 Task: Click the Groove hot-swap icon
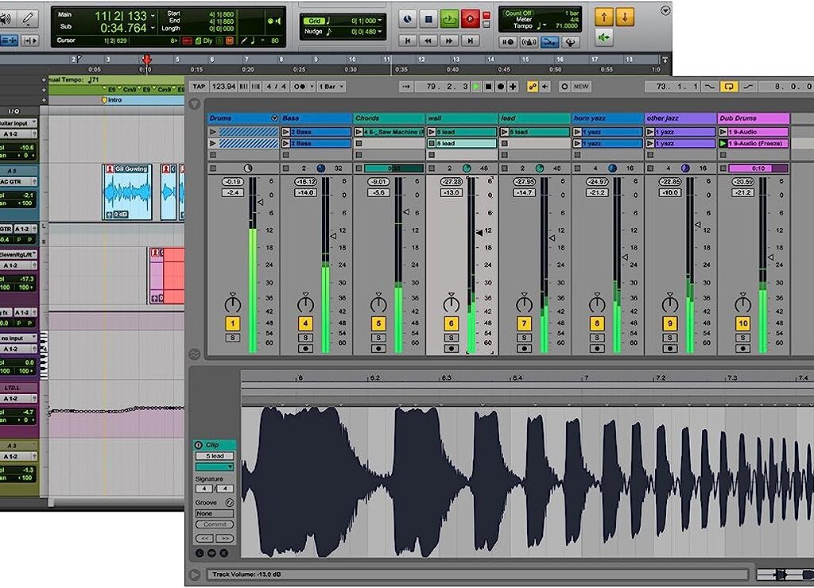[230, 502]
